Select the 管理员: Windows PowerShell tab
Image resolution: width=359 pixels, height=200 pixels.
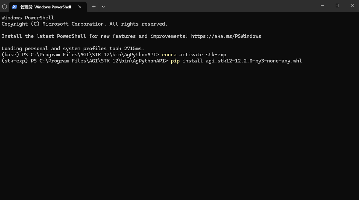pyautogui.click(x=46, y=7)
